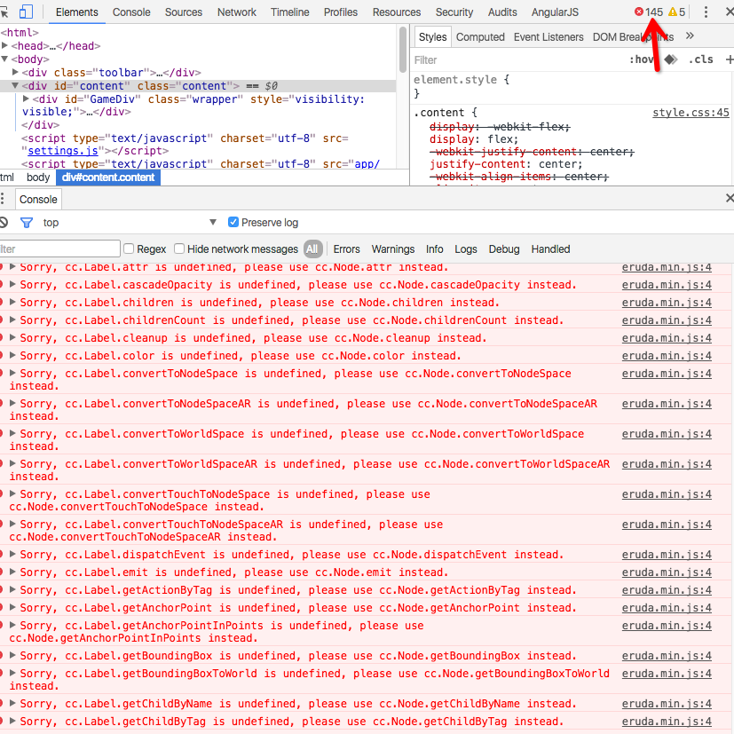The width and height of the screenshot is (734, 734).
Task: Collapse the div#content node
Action: click(x=15, y=86)
